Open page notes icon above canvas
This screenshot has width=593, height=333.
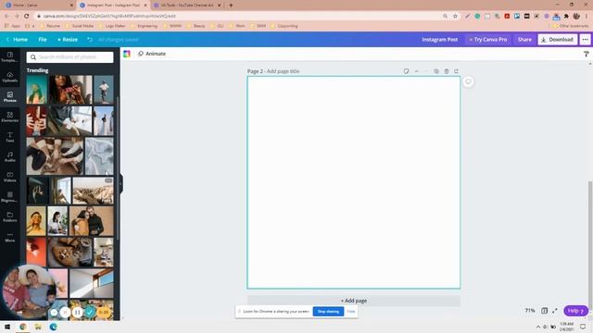(x=406, y=71)
